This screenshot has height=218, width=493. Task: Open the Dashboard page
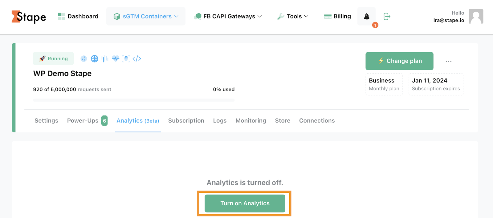pyautogui.click(x=78, y=16)
